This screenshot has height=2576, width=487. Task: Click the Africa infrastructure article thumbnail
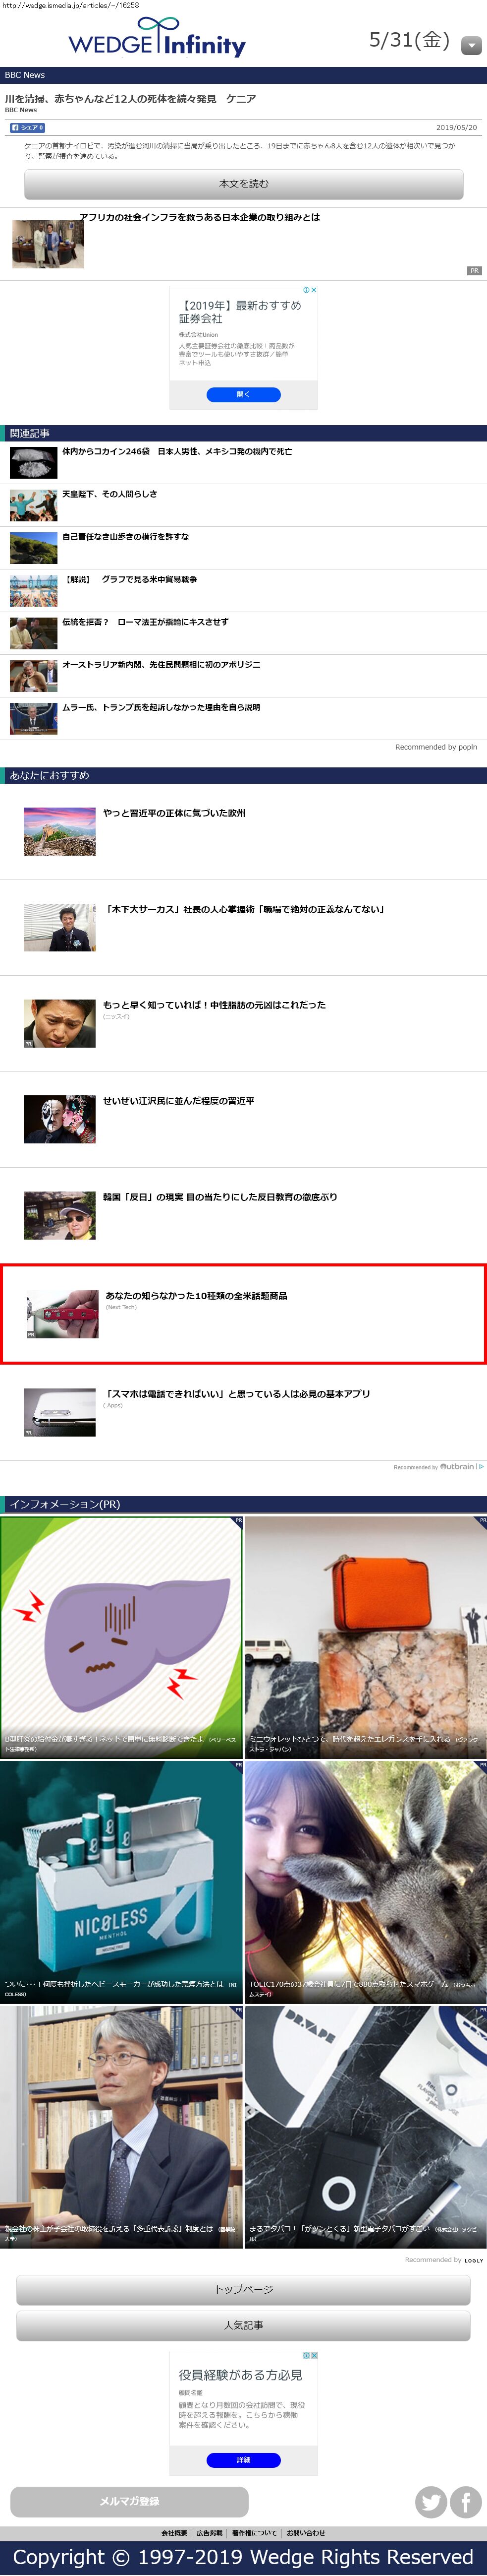coord(48,244)
